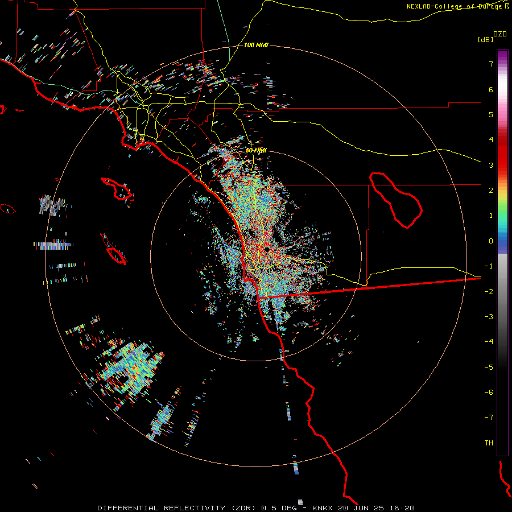
Task: Click the "-3" value on the color scale
Action: [489, 316]
